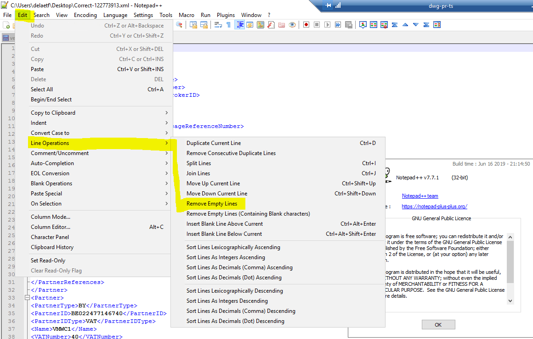Open the Encoding menu

(x=85, y=15)
